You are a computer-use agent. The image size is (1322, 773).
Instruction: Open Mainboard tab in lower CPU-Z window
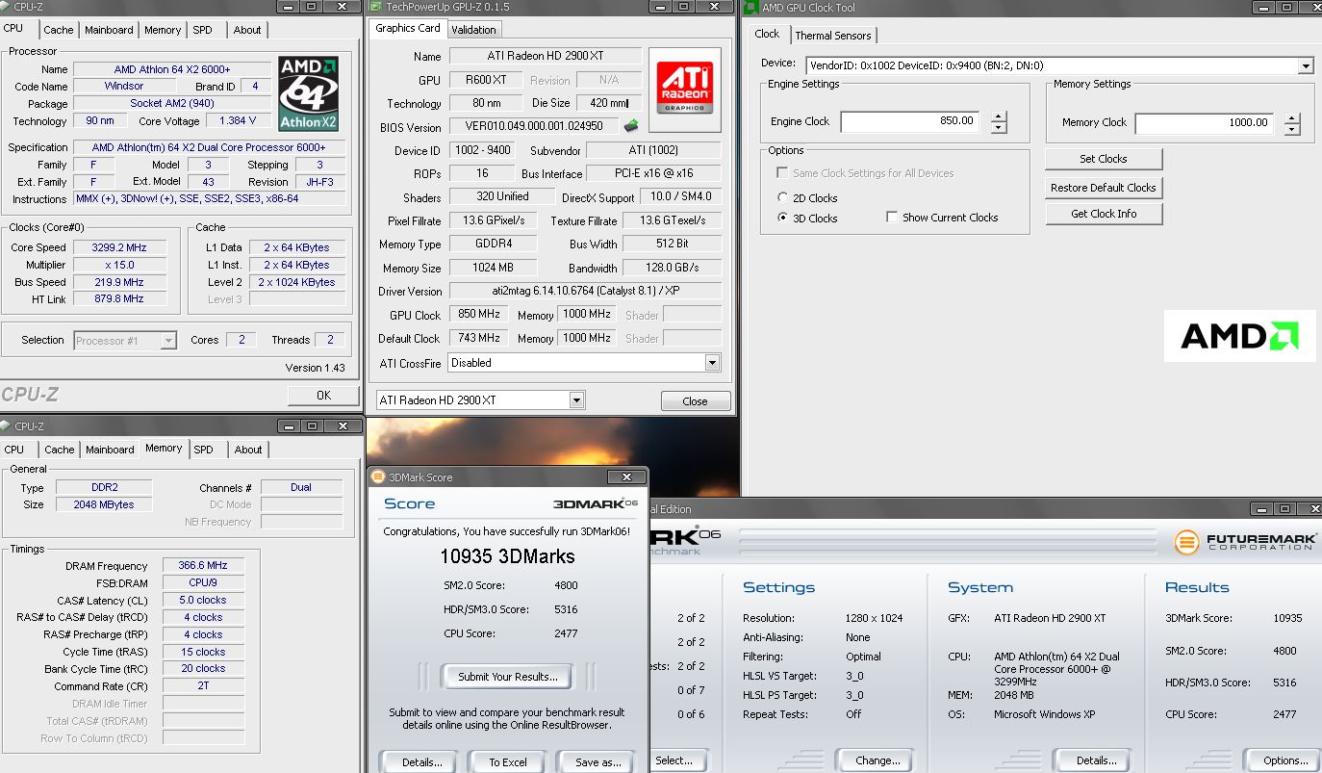110,450
